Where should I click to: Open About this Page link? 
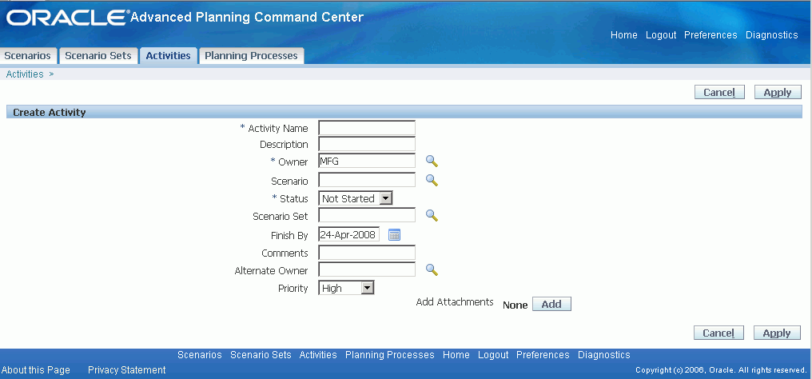pos(36,369)
